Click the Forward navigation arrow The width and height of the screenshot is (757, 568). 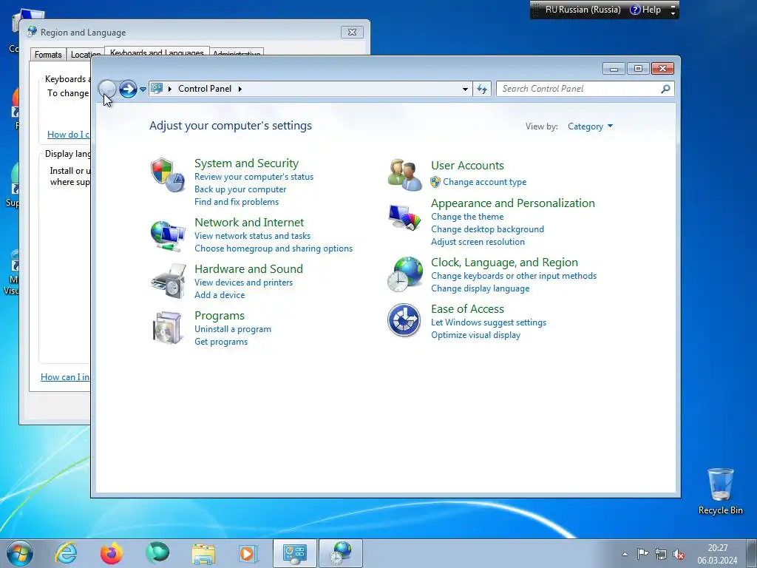coord(128,89)
